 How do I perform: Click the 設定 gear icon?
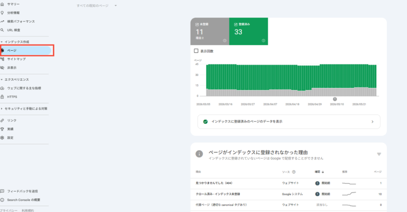click(x=2, y=138)
